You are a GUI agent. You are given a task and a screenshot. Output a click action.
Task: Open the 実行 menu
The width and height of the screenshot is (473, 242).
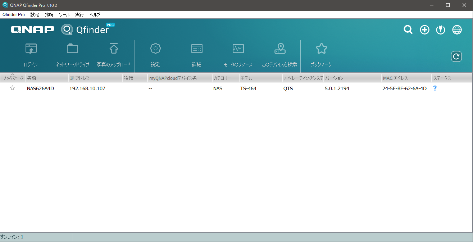click(x=79, y=15)
